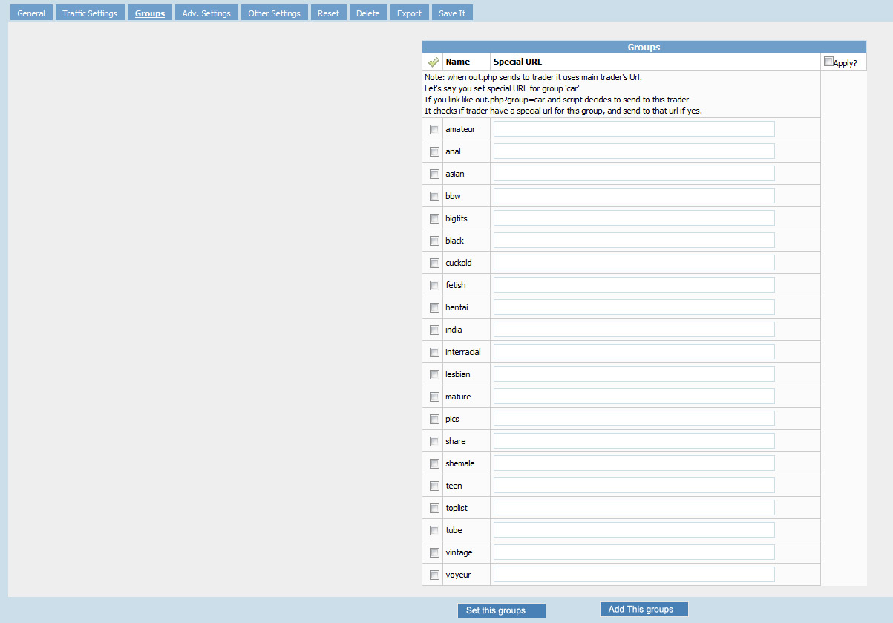Screen dimensions: 893x623
Task: Enable the share group checkbox
Action: [x=435, y=442]
